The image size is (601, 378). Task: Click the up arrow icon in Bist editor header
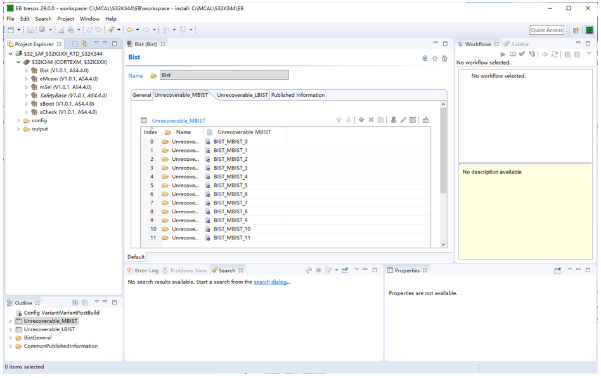coord(435,58)
